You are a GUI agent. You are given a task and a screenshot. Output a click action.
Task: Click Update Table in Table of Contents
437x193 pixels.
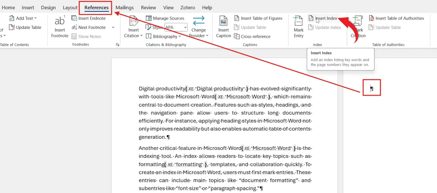click(25, 27)
